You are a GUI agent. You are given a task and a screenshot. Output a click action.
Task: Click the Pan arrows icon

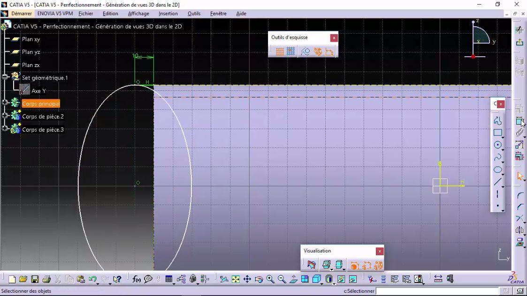click(247, 279)
